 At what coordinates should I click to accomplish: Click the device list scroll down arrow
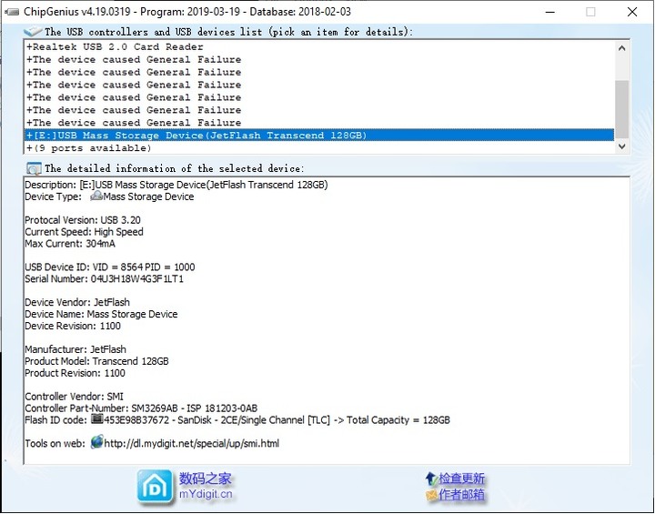(x=621, y=146)
